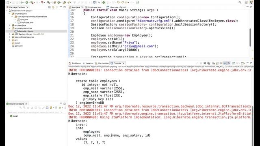Expand the Maven Dependencies node
The width and height of the screenshot is (260, 146).
10,37
